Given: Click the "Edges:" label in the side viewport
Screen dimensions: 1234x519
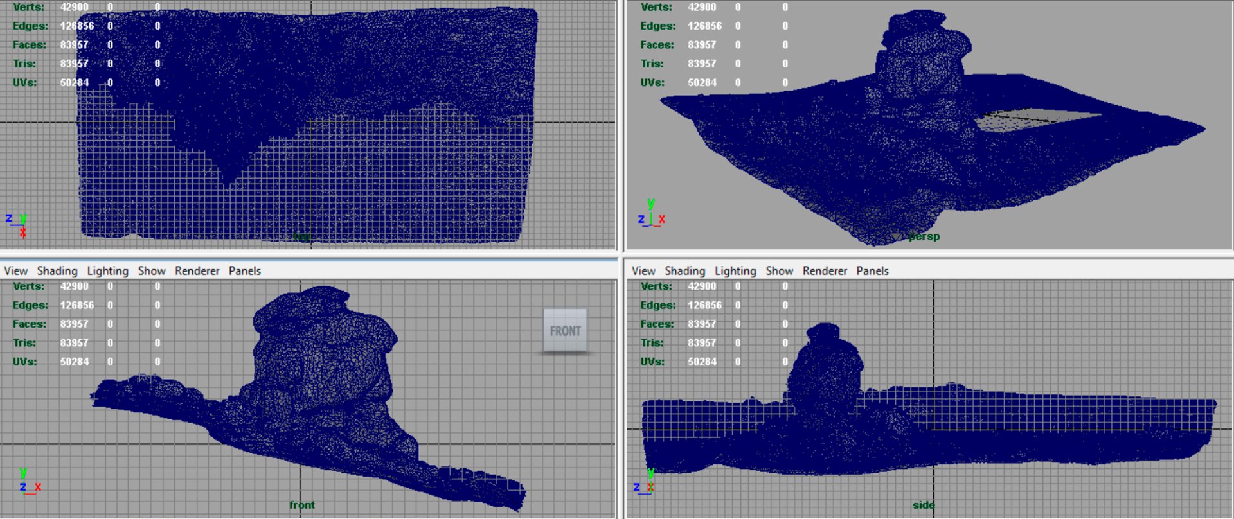Looking at the screenshot, I should pyautogui.click(x=658, y=306).
